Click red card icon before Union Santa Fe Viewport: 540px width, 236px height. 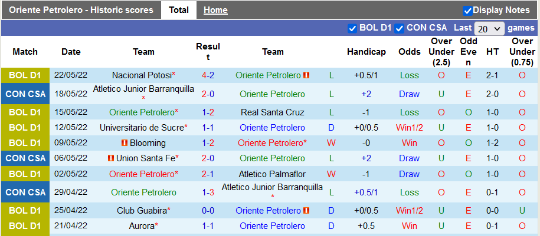pyautogui.click(x=110, y=158)
